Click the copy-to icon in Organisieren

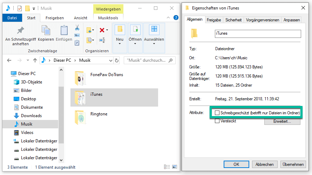(x=89, y=40)
